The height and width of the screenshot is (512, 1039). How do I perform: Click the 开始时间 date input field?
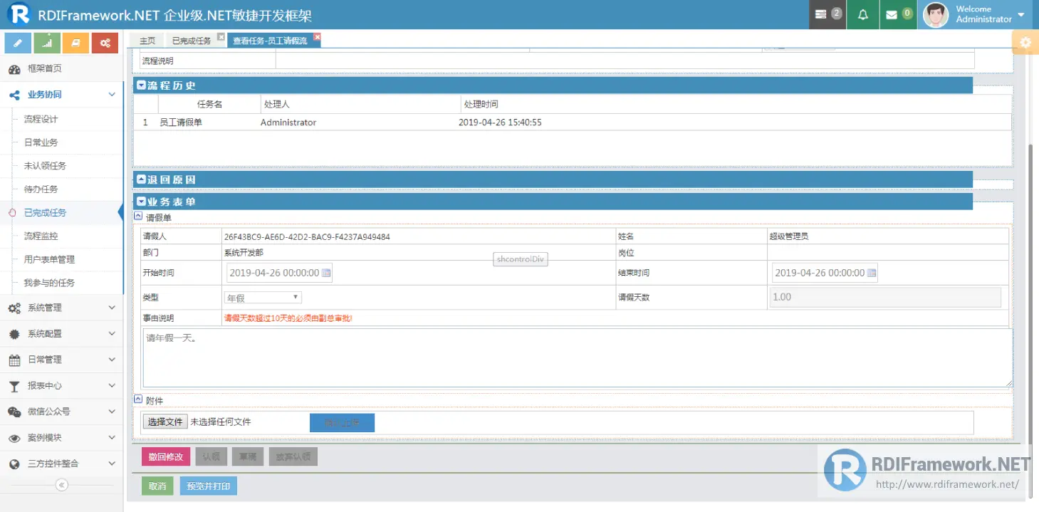(x=280, y=273)
